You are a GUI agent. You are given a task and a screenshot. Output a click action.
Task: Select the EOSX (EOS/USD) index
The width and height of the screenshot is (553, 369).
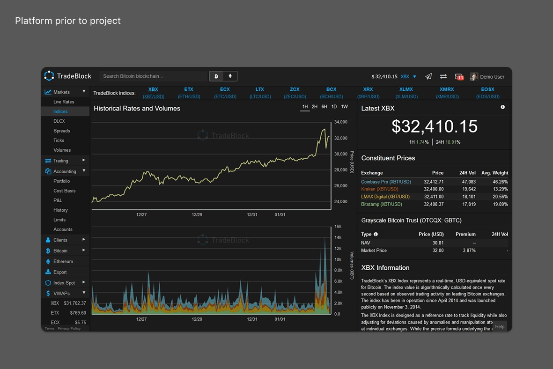488,93
